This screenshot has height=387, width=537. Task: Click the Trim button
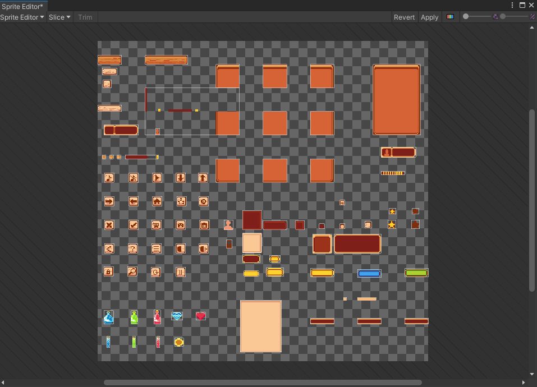pyautogui.click(x=85, y=17)
